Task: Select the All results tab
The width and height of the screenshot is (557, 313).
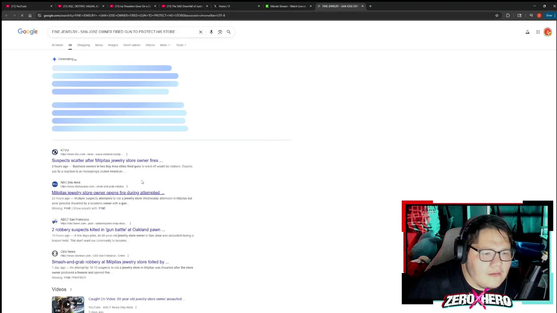Action: click(70, 45)
